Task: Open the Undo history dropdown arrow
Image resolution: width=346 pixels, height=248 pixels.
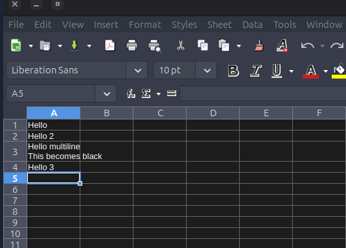Action: point(323,46)
